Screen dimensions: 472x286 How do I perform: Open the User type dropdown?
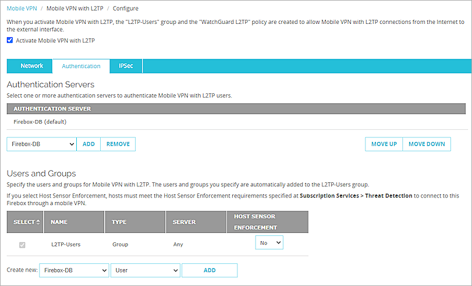[x=145, y=270]
